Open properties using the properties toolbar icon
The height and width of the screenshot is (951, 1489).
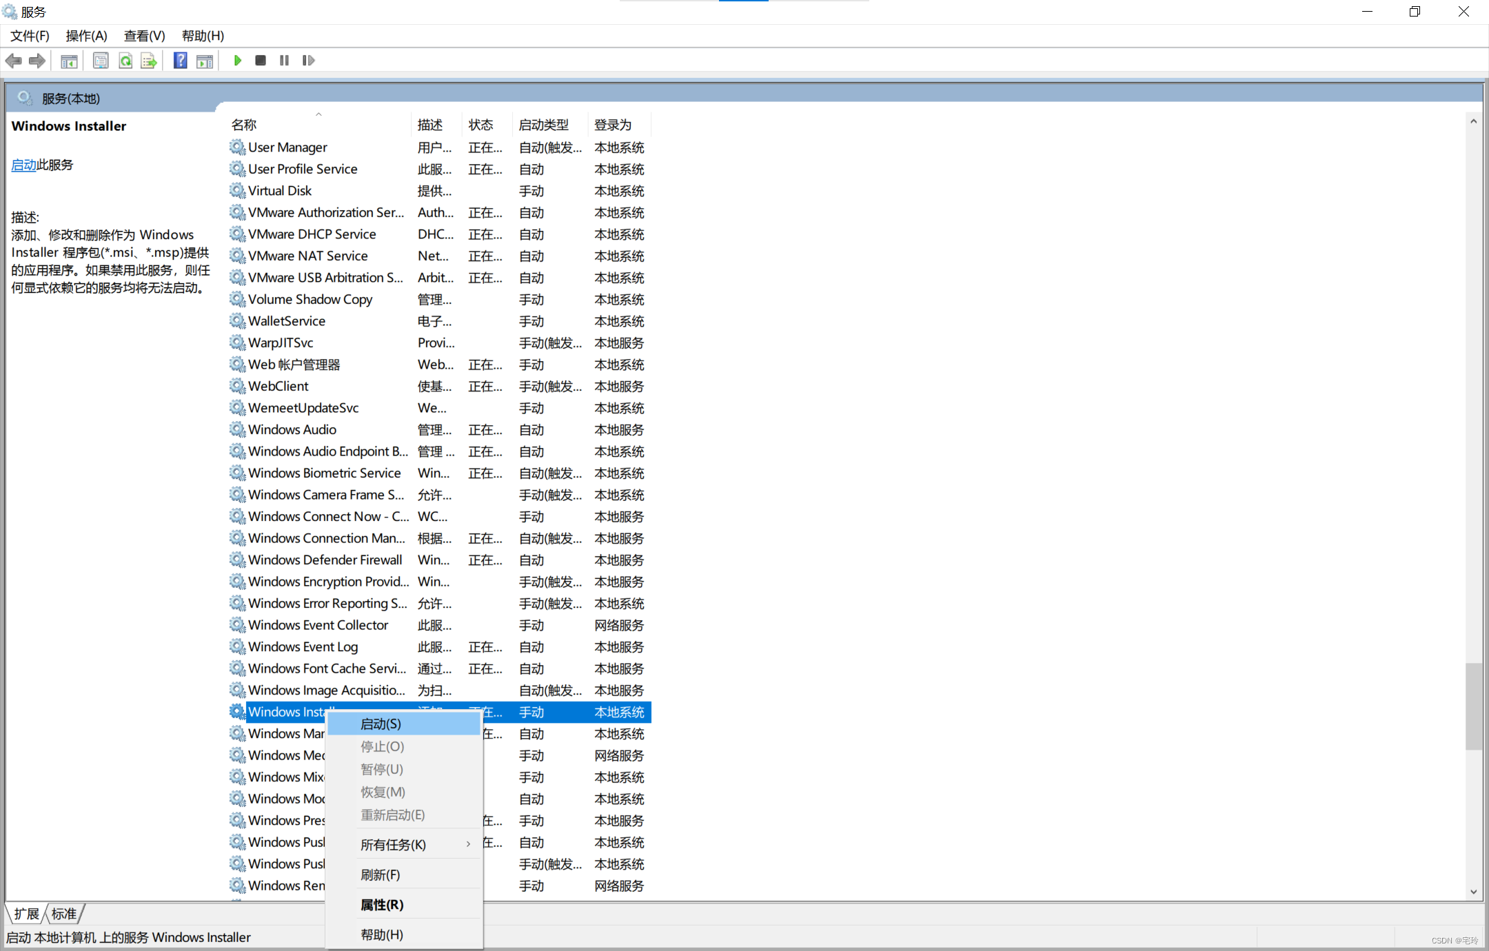coord(101,61)
